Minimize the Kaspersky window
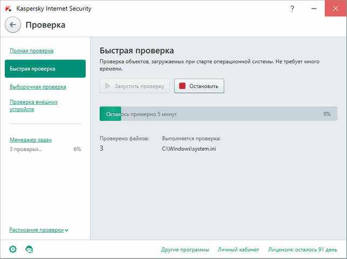The width and height of the screenshot is (347, 259). (x=314, y=9)
